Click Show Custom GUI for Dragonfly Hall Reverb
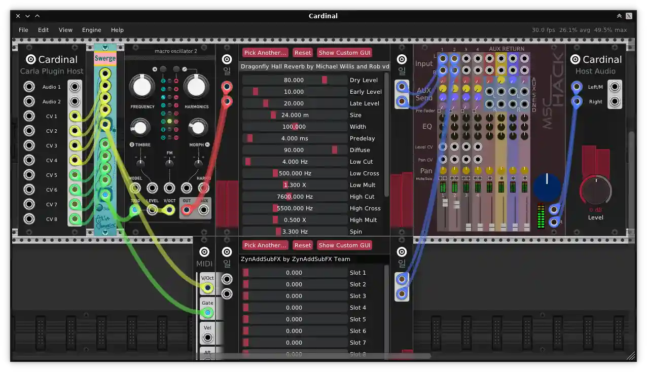Image resolution: width=647 pixels, height=372 pixels. coord(344,52)
